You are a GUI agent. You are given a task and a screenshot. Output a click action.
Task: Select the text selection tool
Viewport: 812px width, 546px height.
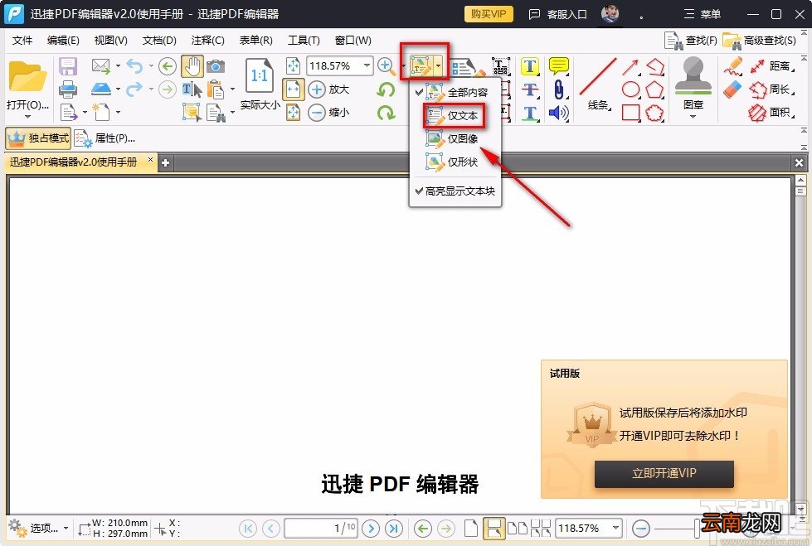tap(192, 89)
